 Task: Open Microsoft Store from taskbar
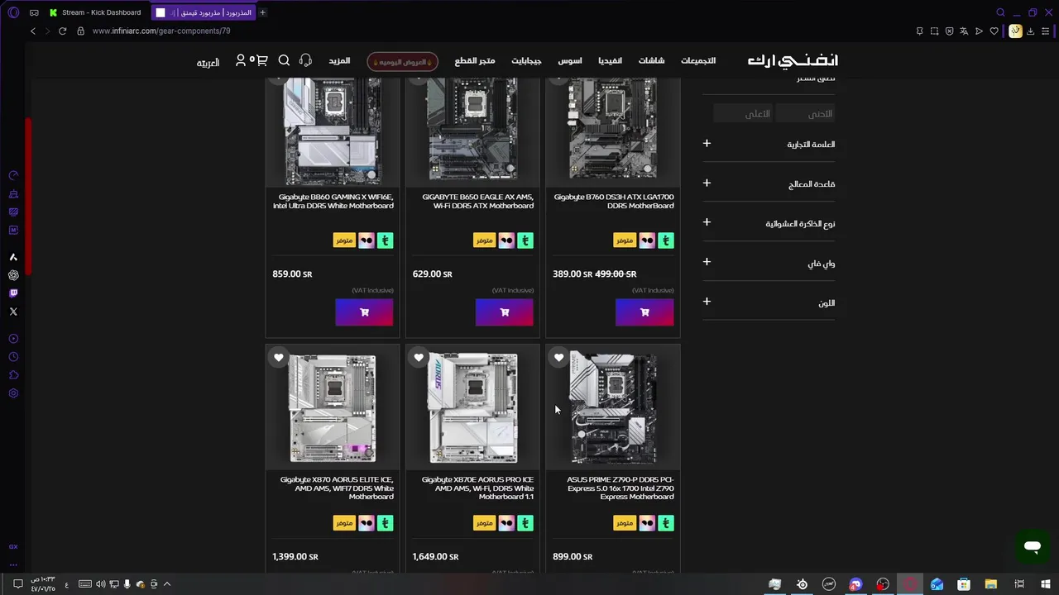(x=964, y=584)
